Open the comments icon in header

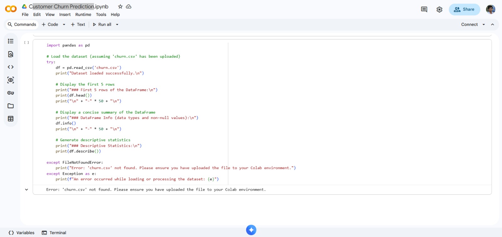point(424,9)
